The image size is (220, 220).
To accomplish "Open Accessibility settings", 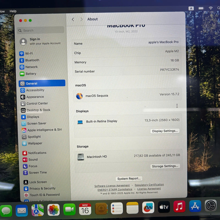I will (35, 90).
